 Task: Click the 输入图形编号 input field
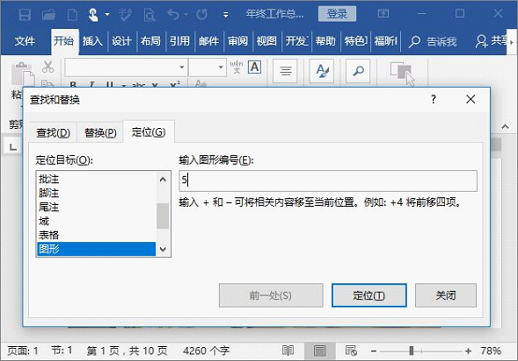(x=328, y=180)
